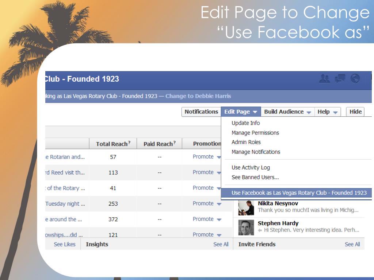Open the messages icon in header
Image resolution: width=374 pixels, height=280 pixels.
pyautogui.click(x=340, y=79)
